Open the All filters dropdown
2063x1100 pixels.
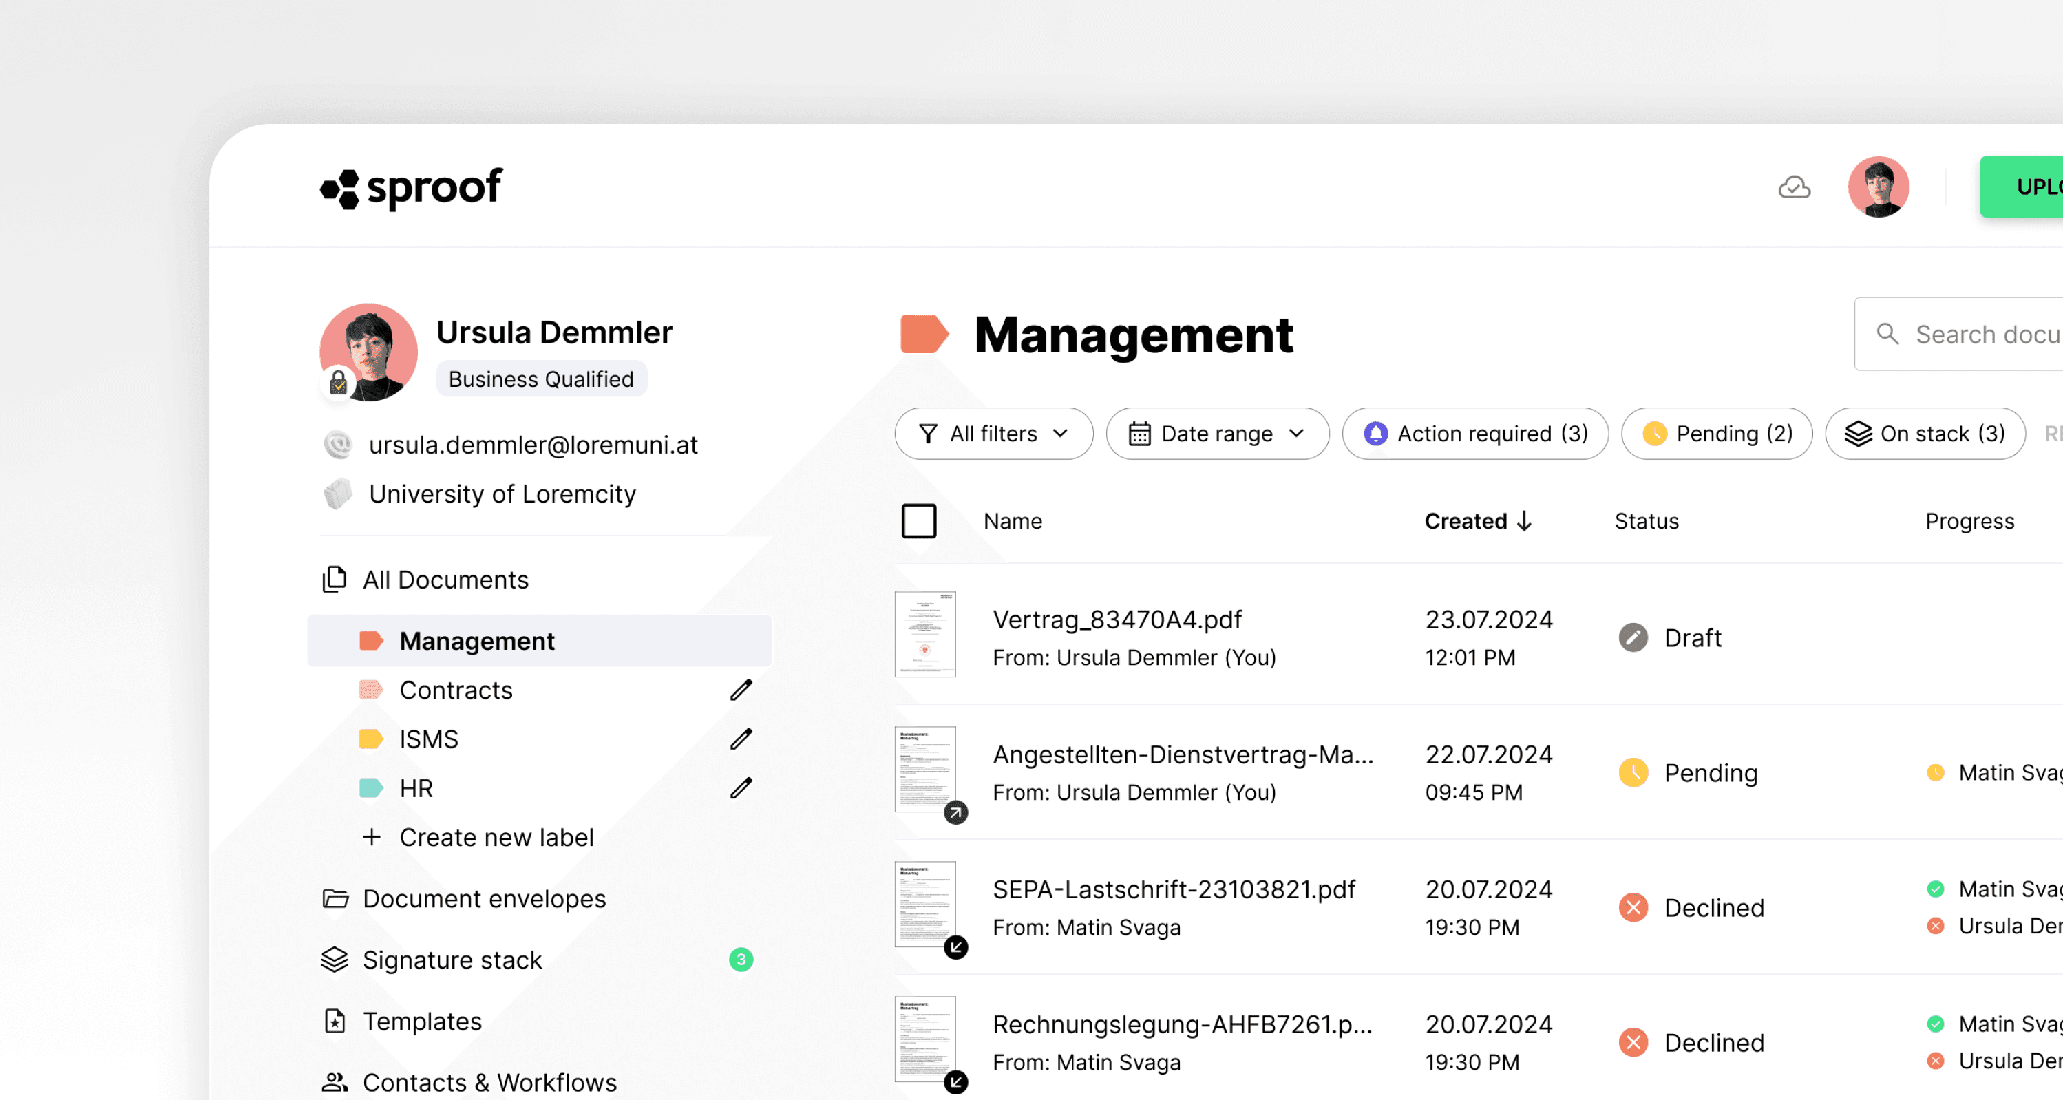(993, 434)
